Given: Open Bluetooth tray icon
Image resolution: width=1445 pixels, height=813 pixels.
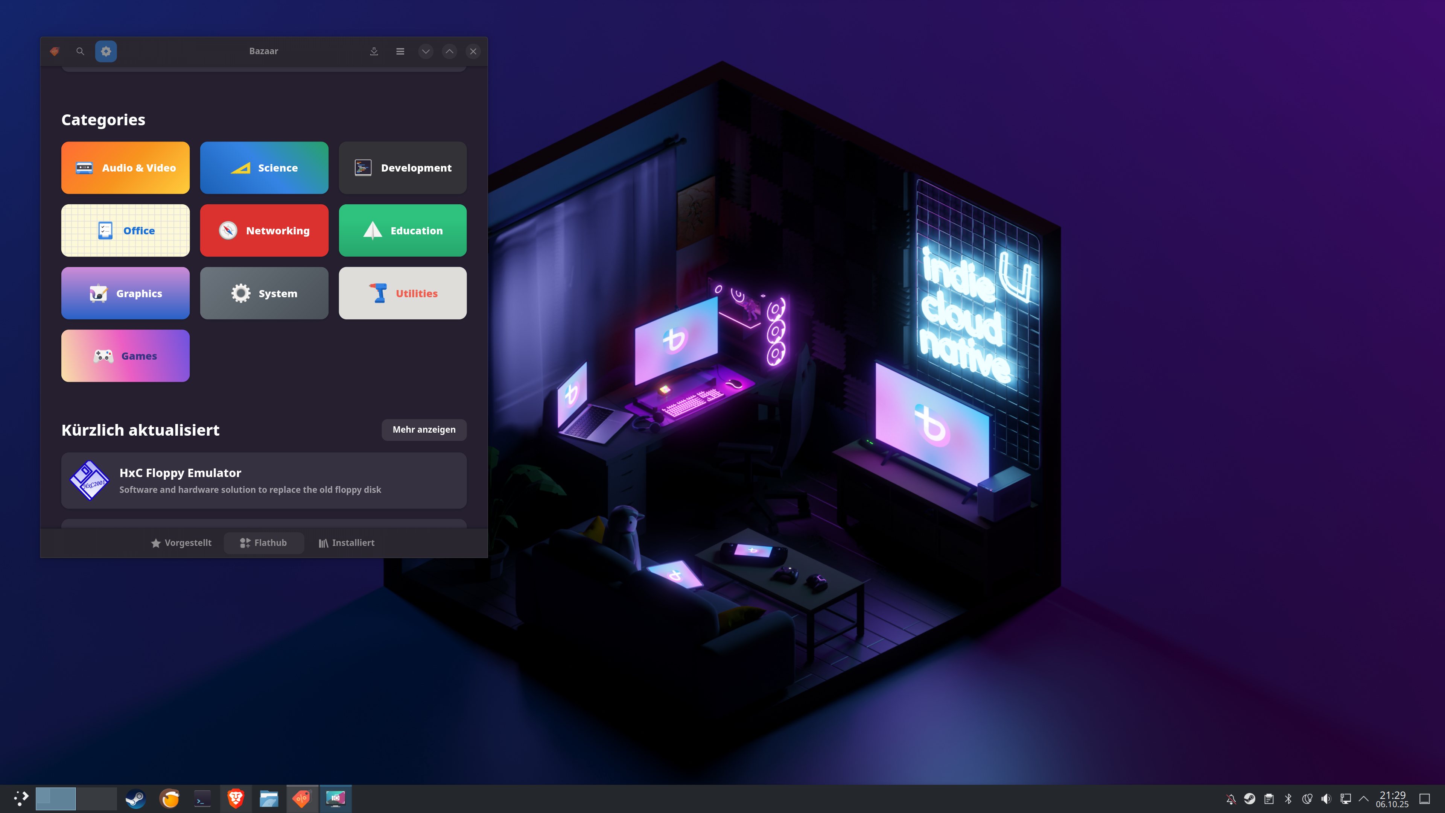Looking at the screenshot, I should click(x=1288, y=798).
